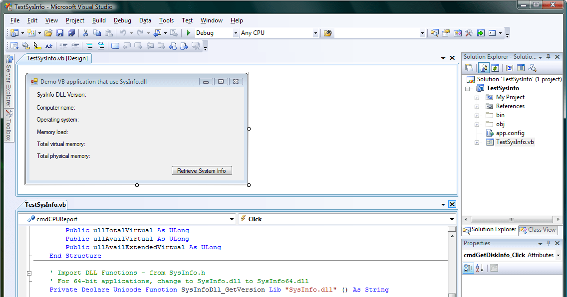Click the horizontal scrollbar below Solution Explorer
567x297 pixels.
click(512, 219)
